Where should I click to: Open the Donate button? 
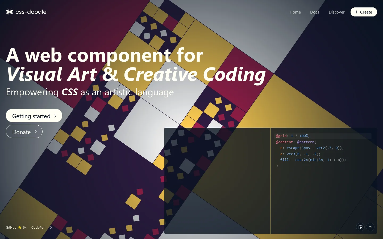[x=24, y=131]
